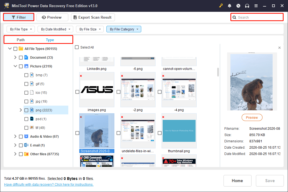The width and height of the screenshot is (288, 192).
Task: Click the magnifier icon in Search box
Action: pyautogui.click(x=234, y=17)
